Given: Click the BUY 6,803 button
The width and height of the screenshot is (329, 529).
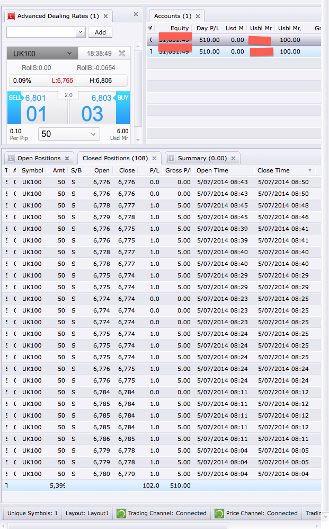Looking at the screenshot, I should [x=100, y=108].
